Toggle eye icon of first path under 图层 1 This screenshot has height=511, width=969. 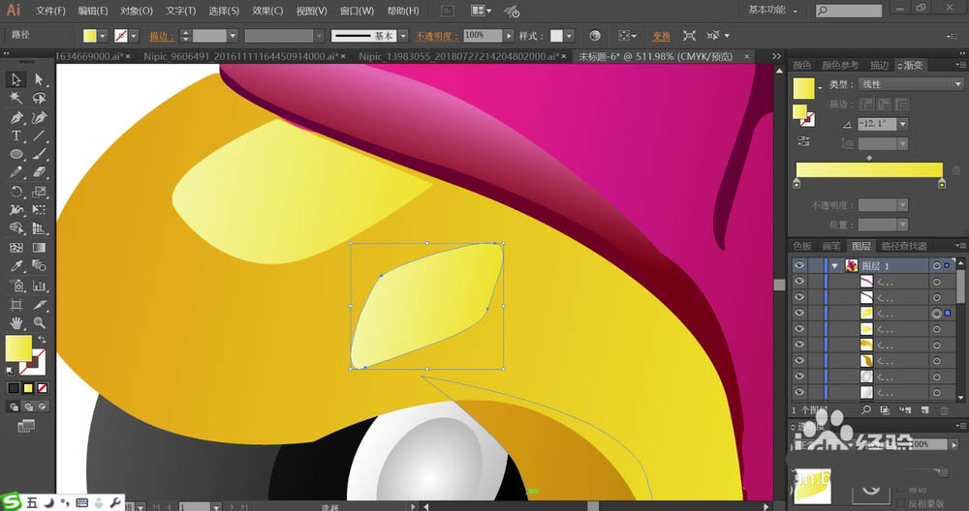tap(799, 282)
